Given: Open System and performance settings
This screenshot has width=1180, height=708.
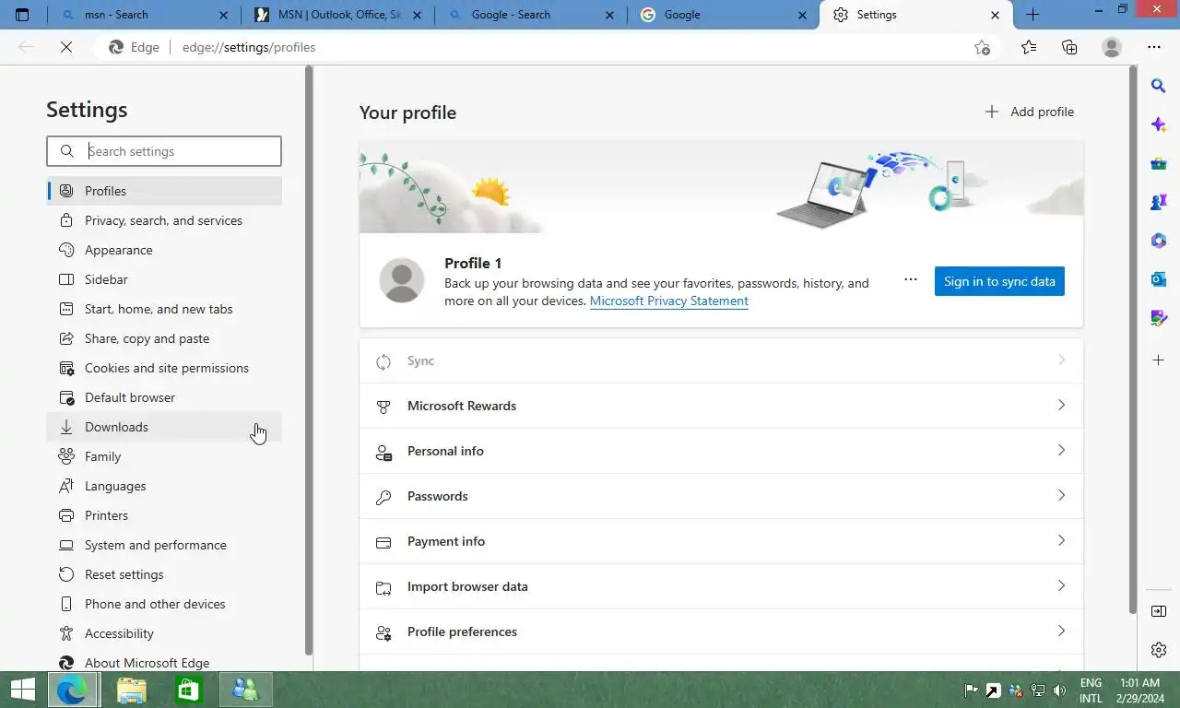Looking at the screenshot, I should coord(164,545).
